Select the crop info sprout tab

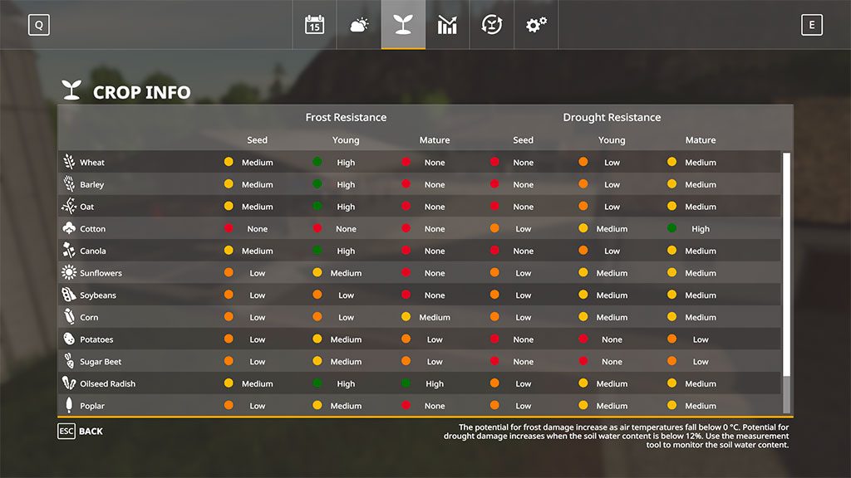pos(403,25)
